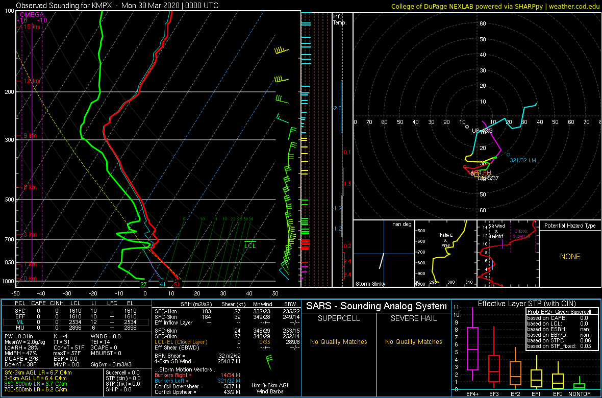Click the 'Sfc-3km AGL LR = 6.7 C/km' line

[38, 373]
